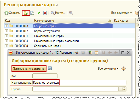Maximize the Информационные карты dialog
Screen dimensions: 140x99
(x=123, y=53)
